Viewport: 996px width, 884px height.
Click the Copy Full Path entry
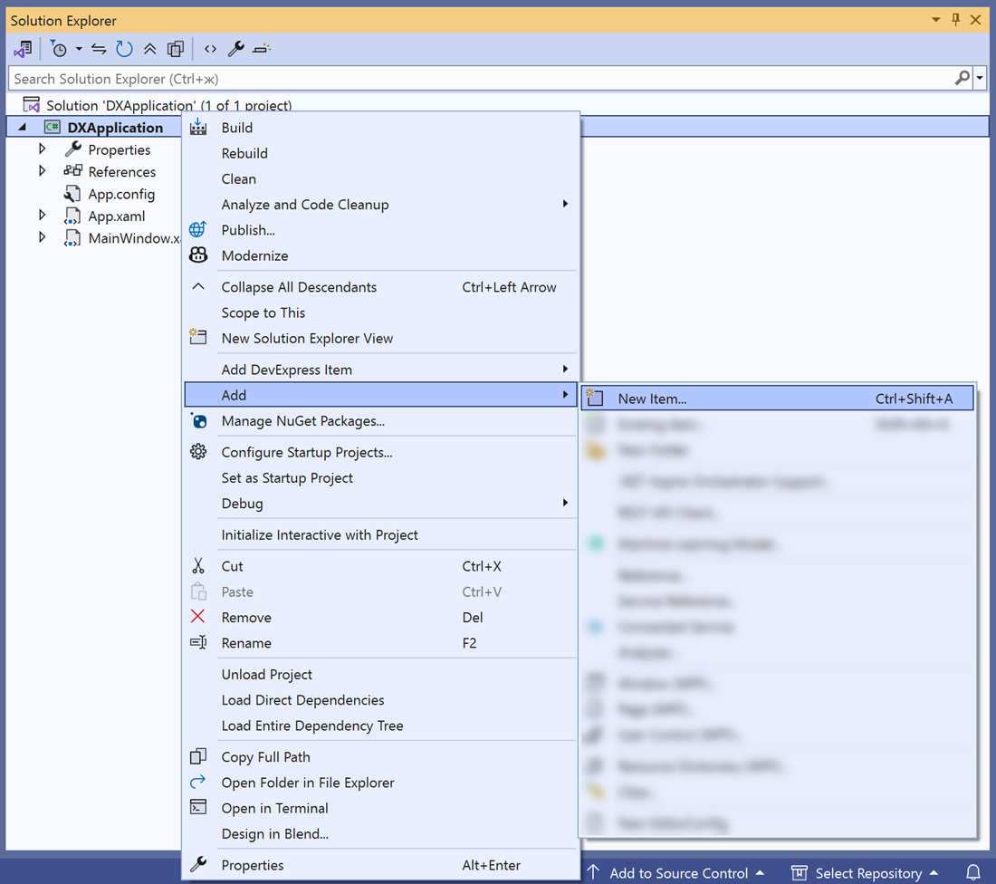[381, 757]
